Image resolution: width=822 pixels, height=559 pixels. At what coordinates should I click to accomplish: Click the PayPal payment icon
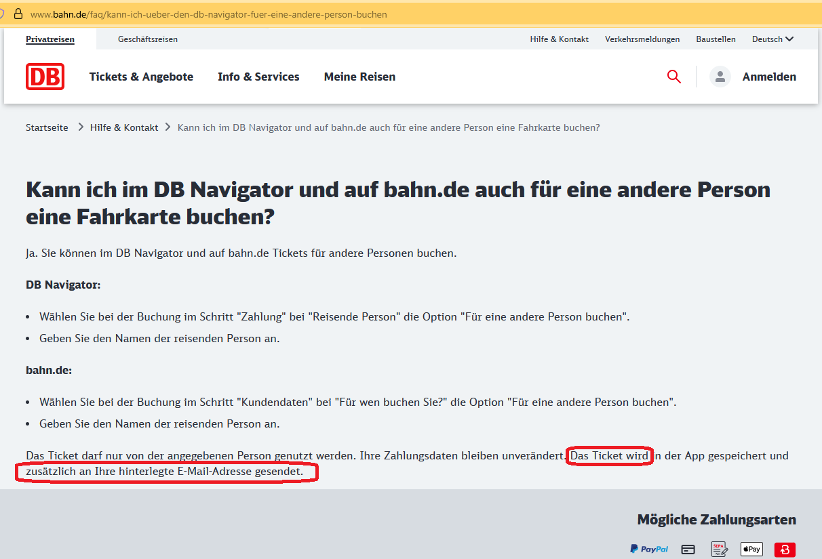(649, 549)
